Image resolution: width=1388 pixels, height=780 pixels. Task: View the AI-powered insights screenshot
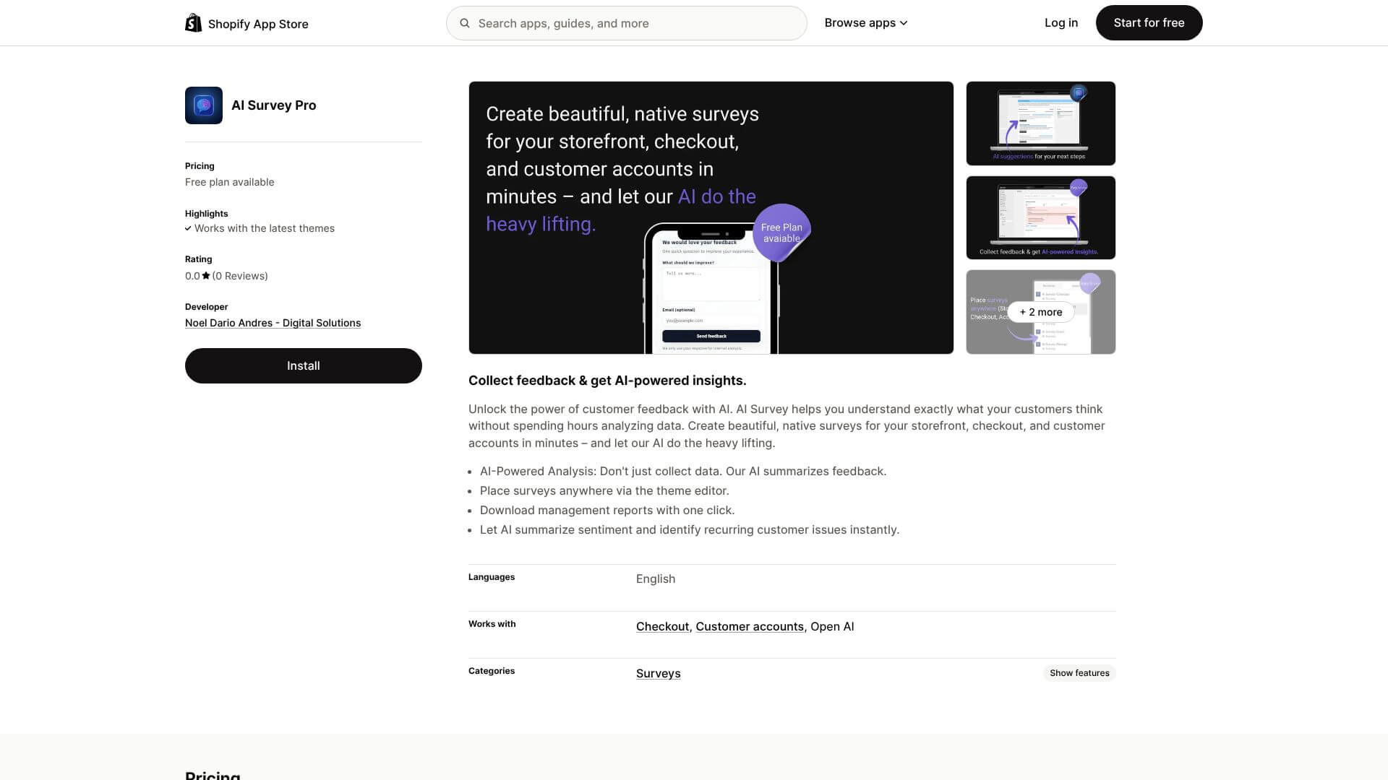tap(1040, 217)
